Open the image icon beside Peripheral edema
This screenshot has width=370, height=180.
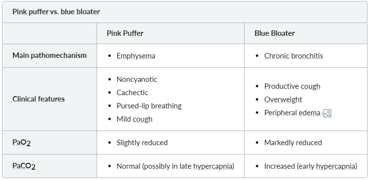pos(327,113)
